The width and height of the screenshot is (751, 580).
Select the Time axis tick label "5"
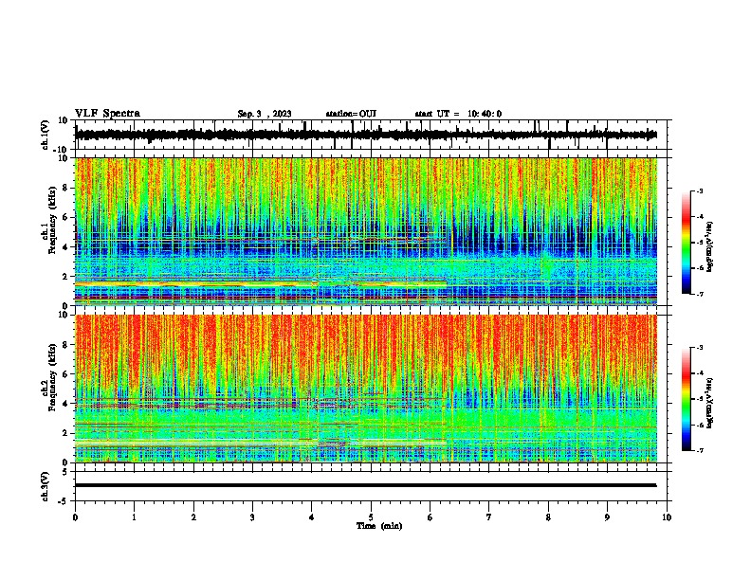pyautogui.click(x=371, y=517)
